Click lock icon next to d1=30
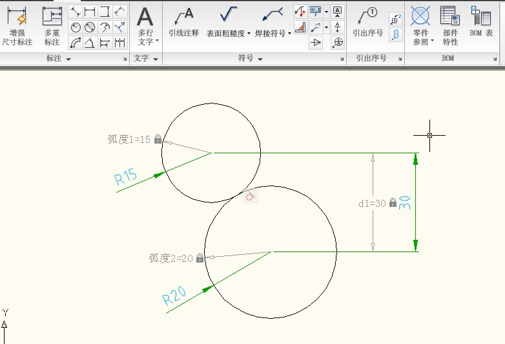The image size is (505, 344). coord(393,202)
